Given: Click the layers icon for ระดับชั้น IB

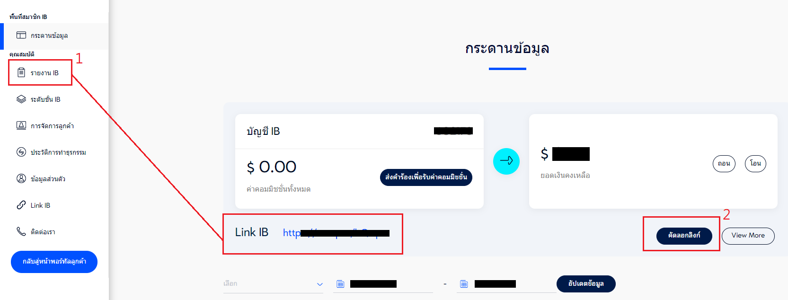Looking at the screenshot, I should (21, 99).
